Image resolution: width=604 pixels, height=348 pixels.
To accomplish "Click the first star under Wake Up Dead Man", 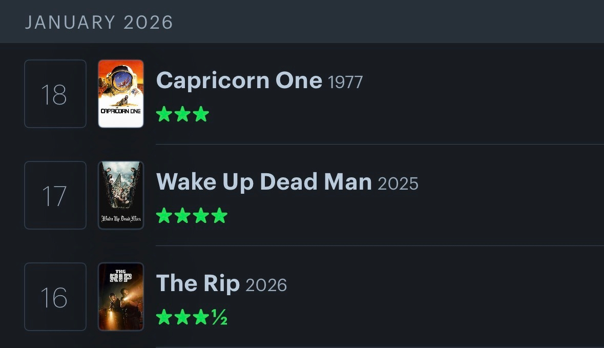I will pos(164,215).
